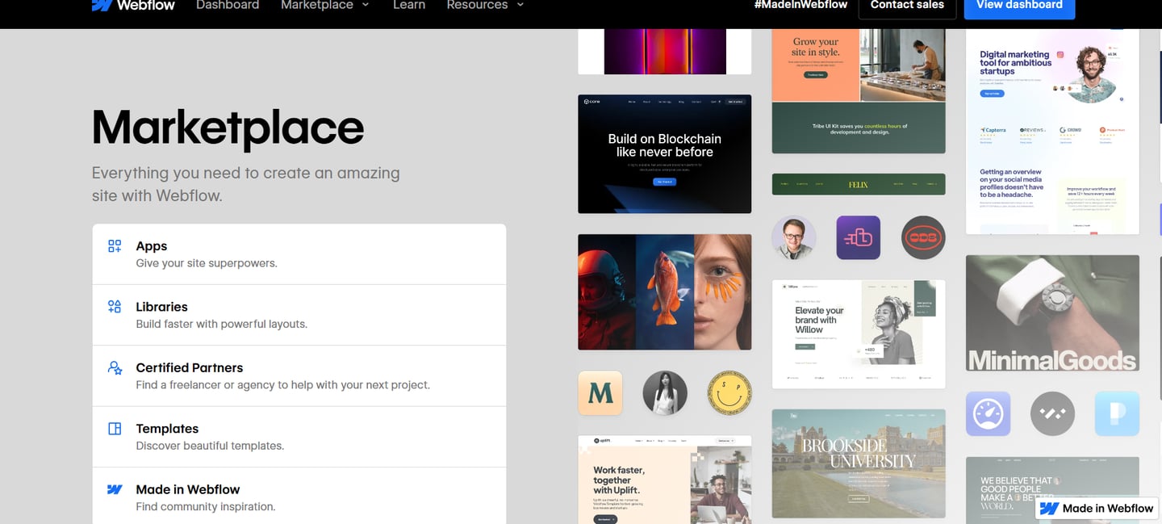This screenshot has width=1162, height=524.
Task: Click the Made in Webflow corner badge
Action: pos(1097,508)
